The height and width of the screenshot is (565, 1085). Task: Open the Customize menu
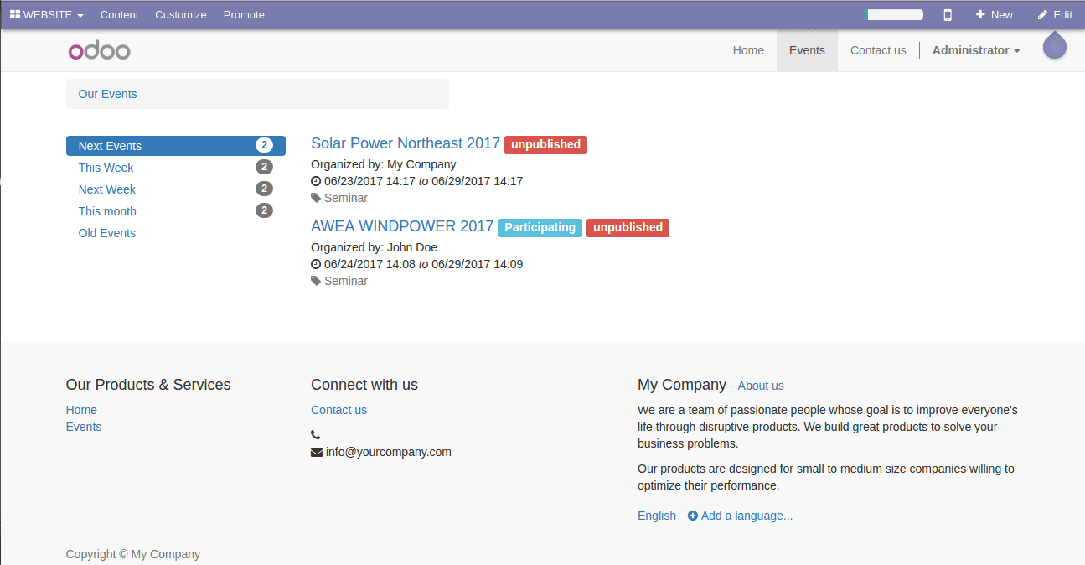click(181, 15)
